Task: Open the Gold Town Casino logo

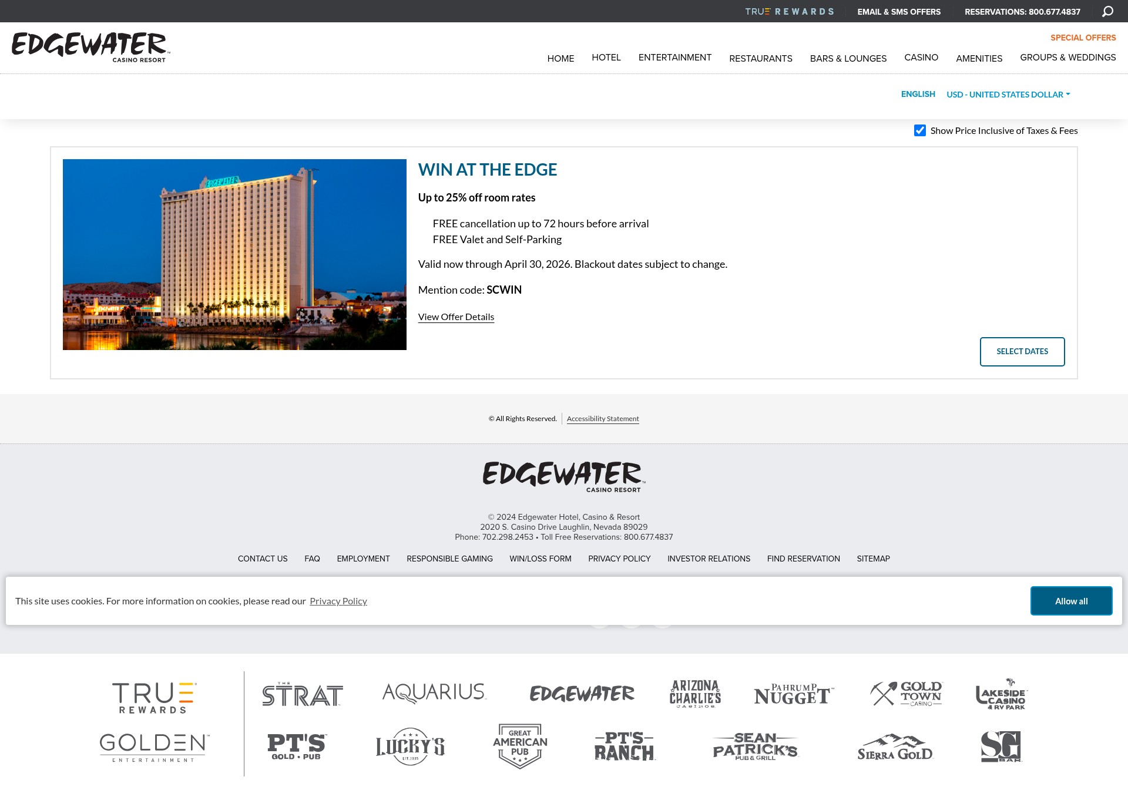Action: [905, 694]
